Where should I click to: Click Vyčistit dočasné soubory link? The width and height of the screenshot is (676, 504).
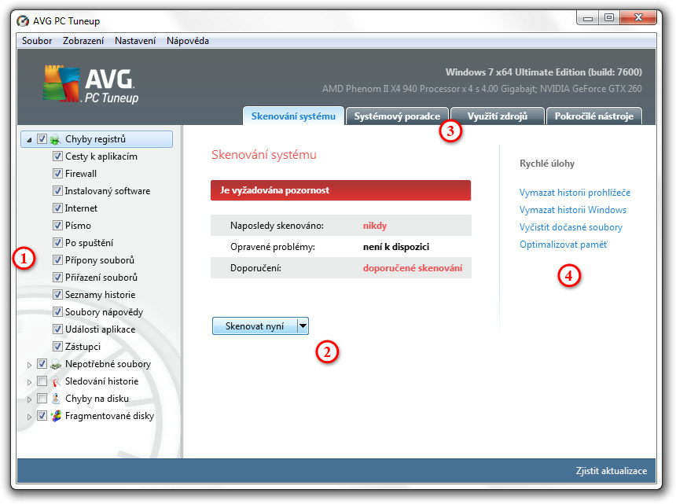click(x=571, y=227)
